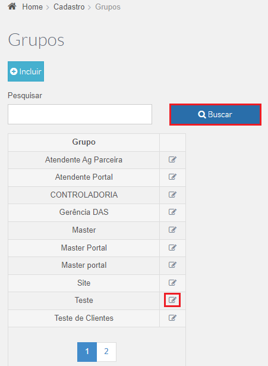Go to pagination page 2
The image size is (268, 366).
[106, 352]
